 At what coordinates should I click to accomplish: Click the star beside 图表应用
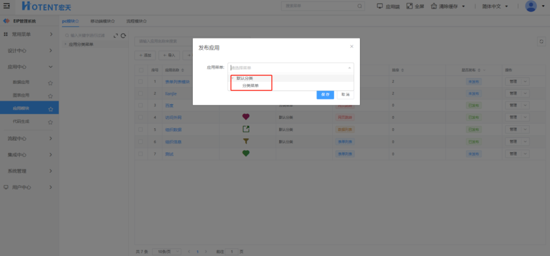click(x=50, y=96)
